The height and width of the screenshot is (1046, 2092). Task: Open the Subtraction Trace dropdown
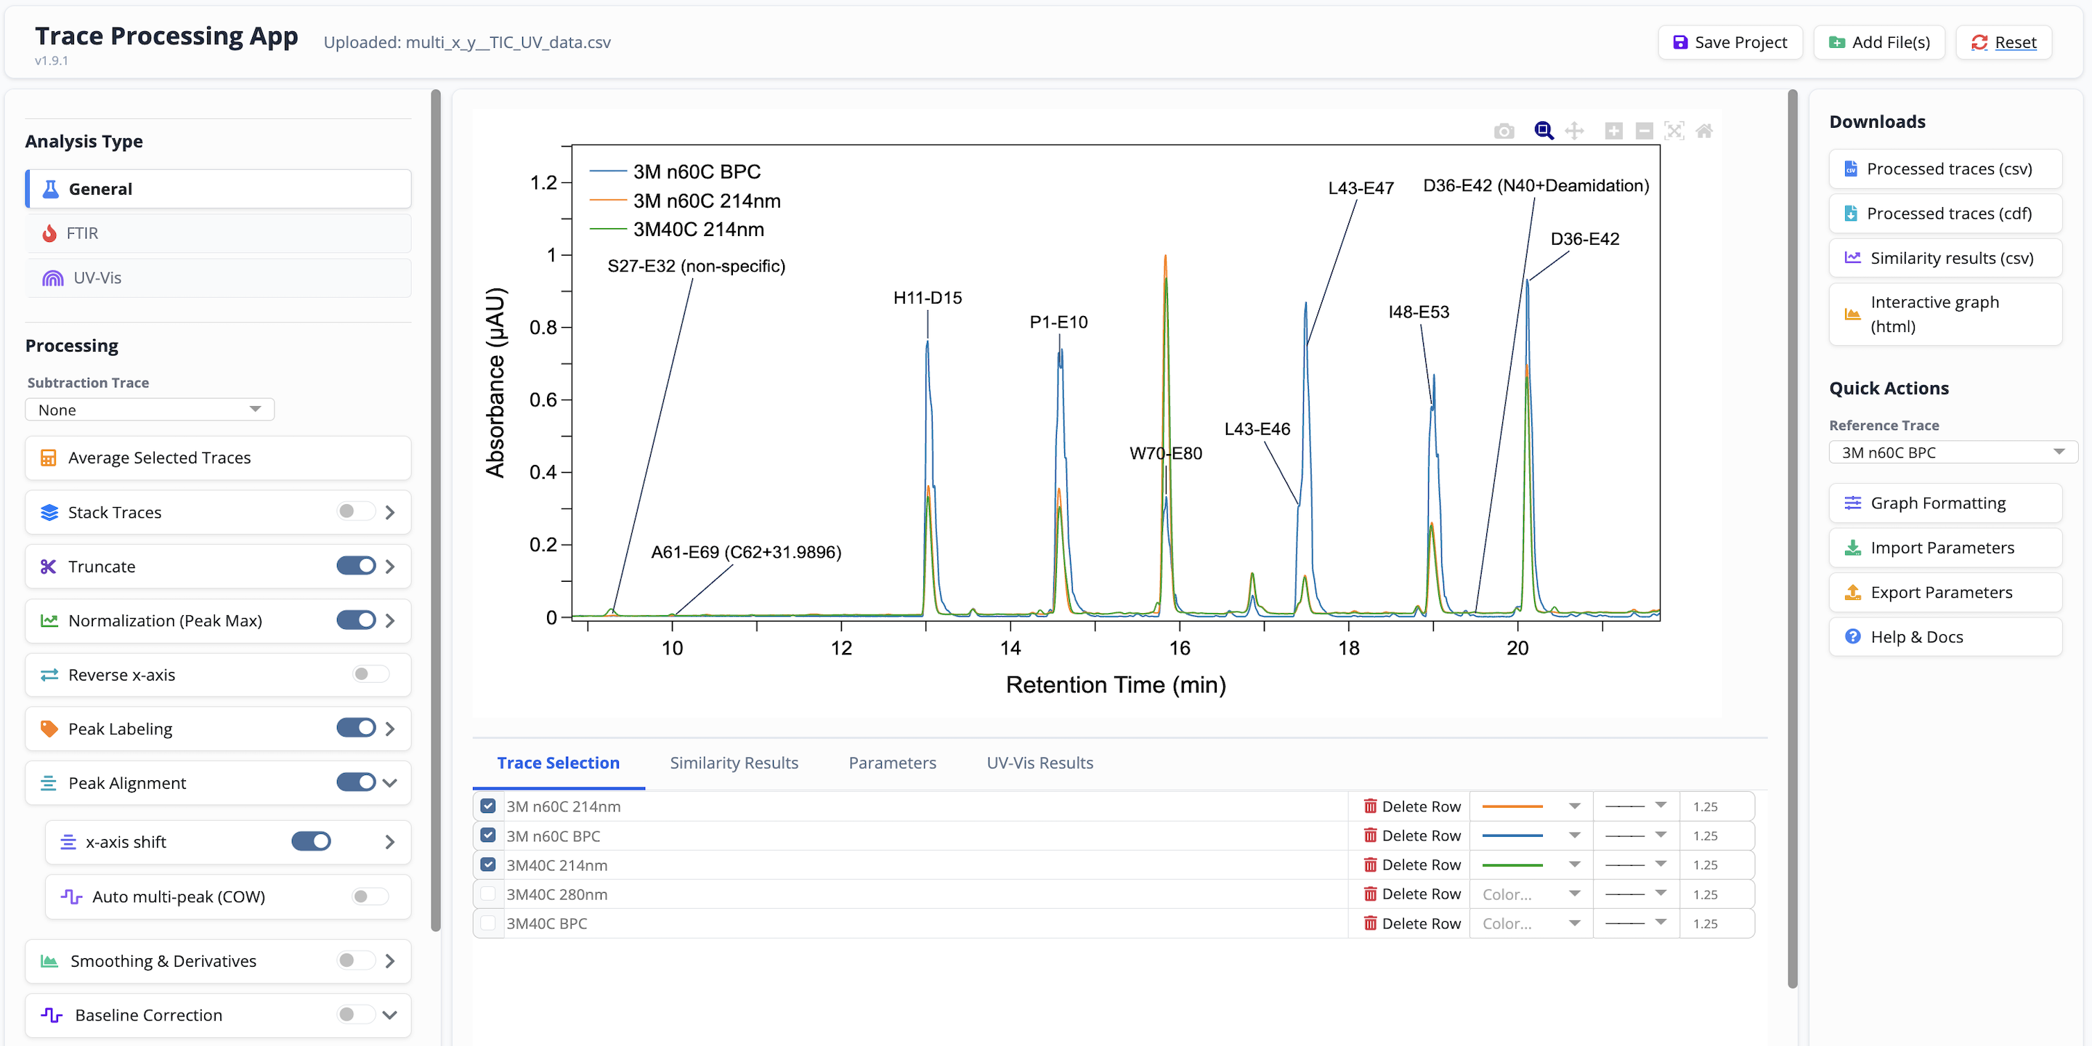150,409
